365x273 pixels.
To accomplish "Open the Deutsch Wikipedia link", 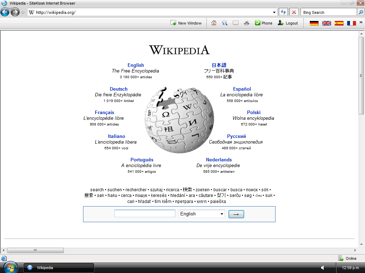I will (x=118, y=89).
